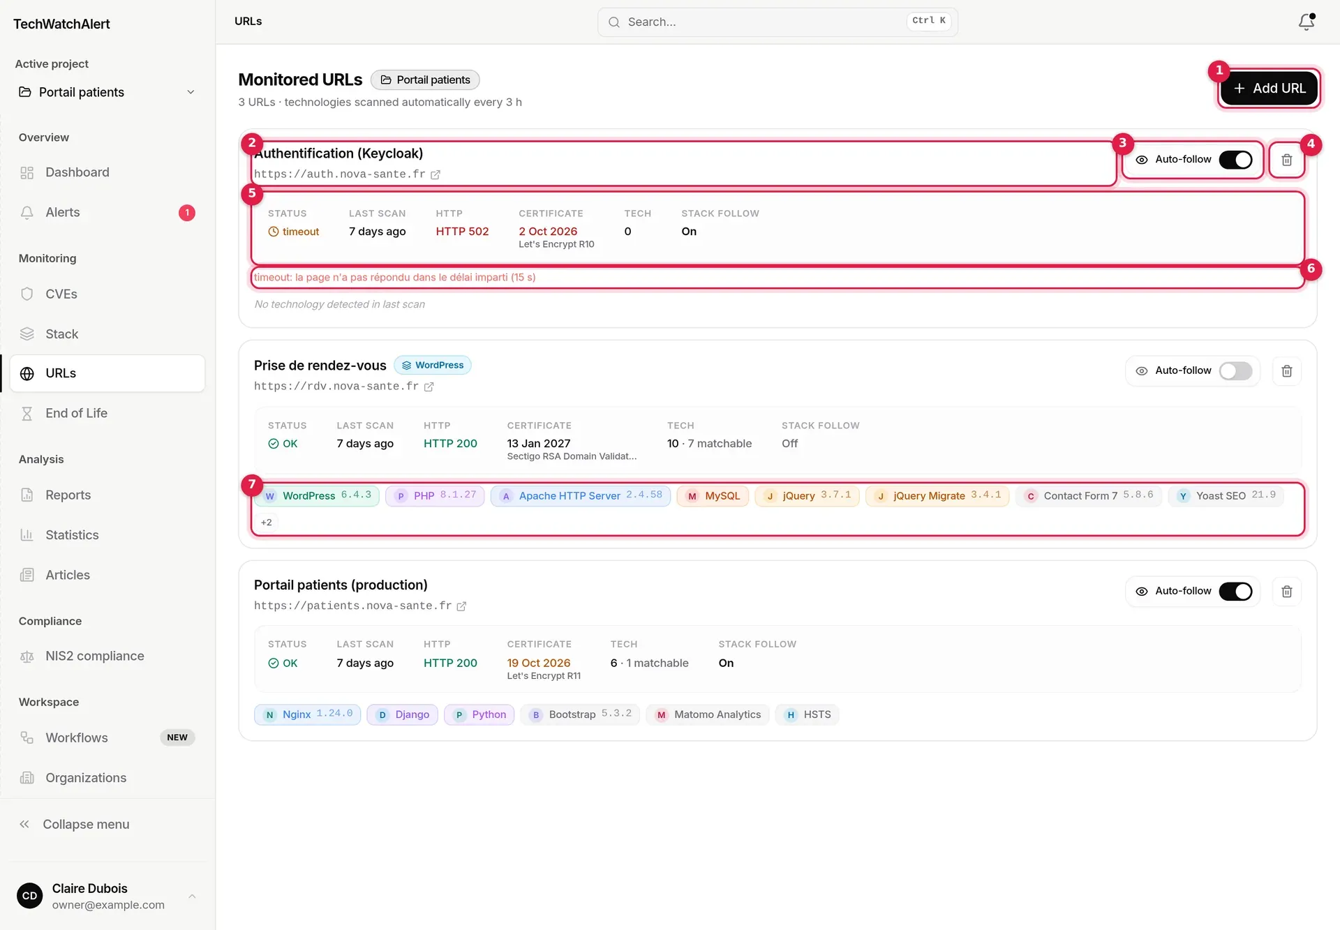Click the CD user avatar
Viewport: 1340px width, 930px height.
point(30,896)
